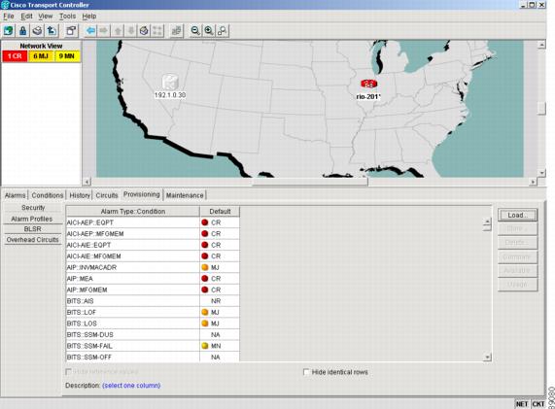Click the greyed card stack toolbar icon
Viewport: 555px width, 409px height.
tap(176, 31)
